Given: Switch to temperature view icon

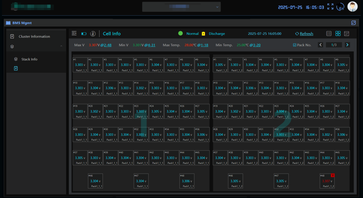Looking at the screenshot, I should tap(93, 34).
